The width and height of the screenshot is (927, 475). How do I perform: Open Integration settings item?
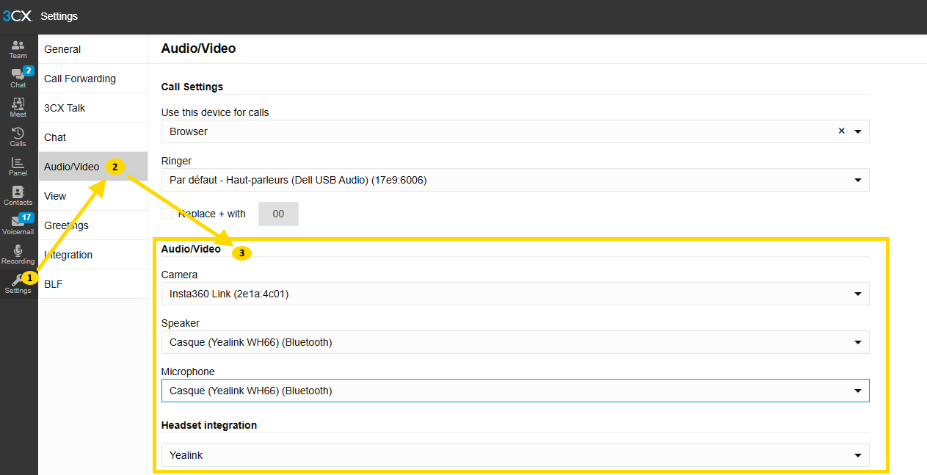click(x=93, y=255)
